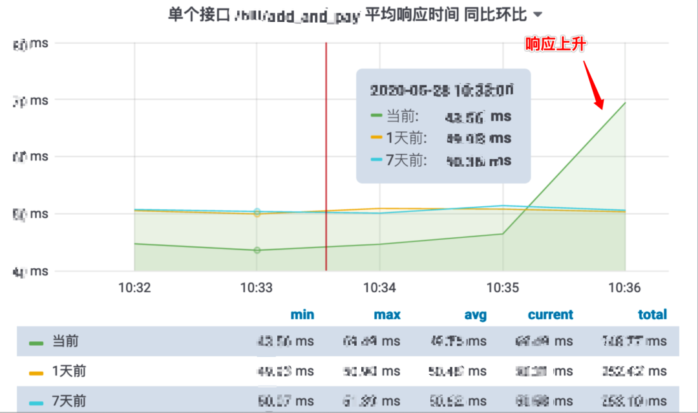The image size is (698, 413).
Task: Sort legend by current column
Action: coord(550,315)
